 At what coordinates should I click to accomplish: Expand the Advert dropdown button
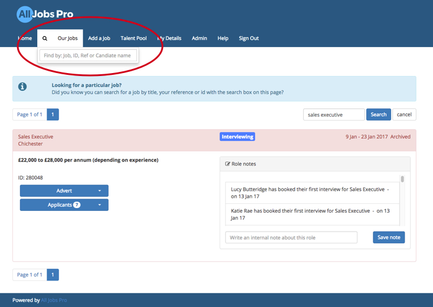(64, 191)
